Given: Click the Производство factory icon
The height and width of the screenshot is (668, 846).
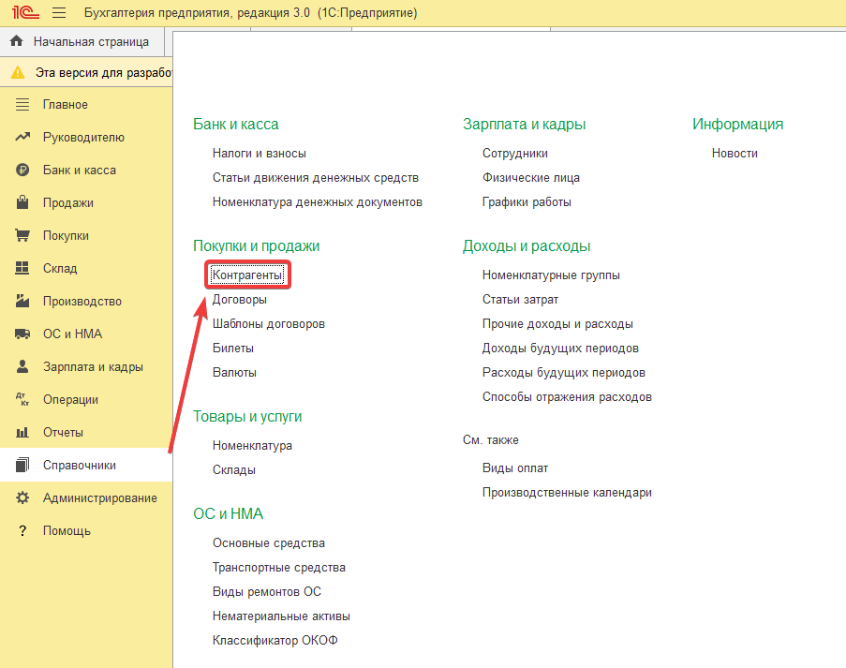Looking at the screenshot, I should [x=22, y=302].
